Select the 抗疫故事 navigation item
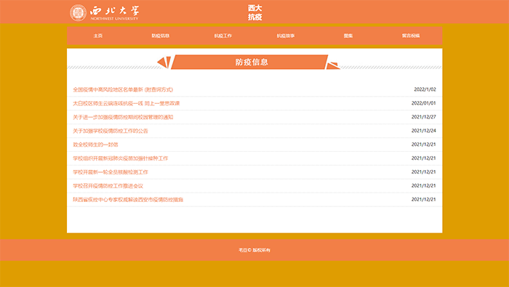This screenshot has height=287, width=509. pos(286,36)
